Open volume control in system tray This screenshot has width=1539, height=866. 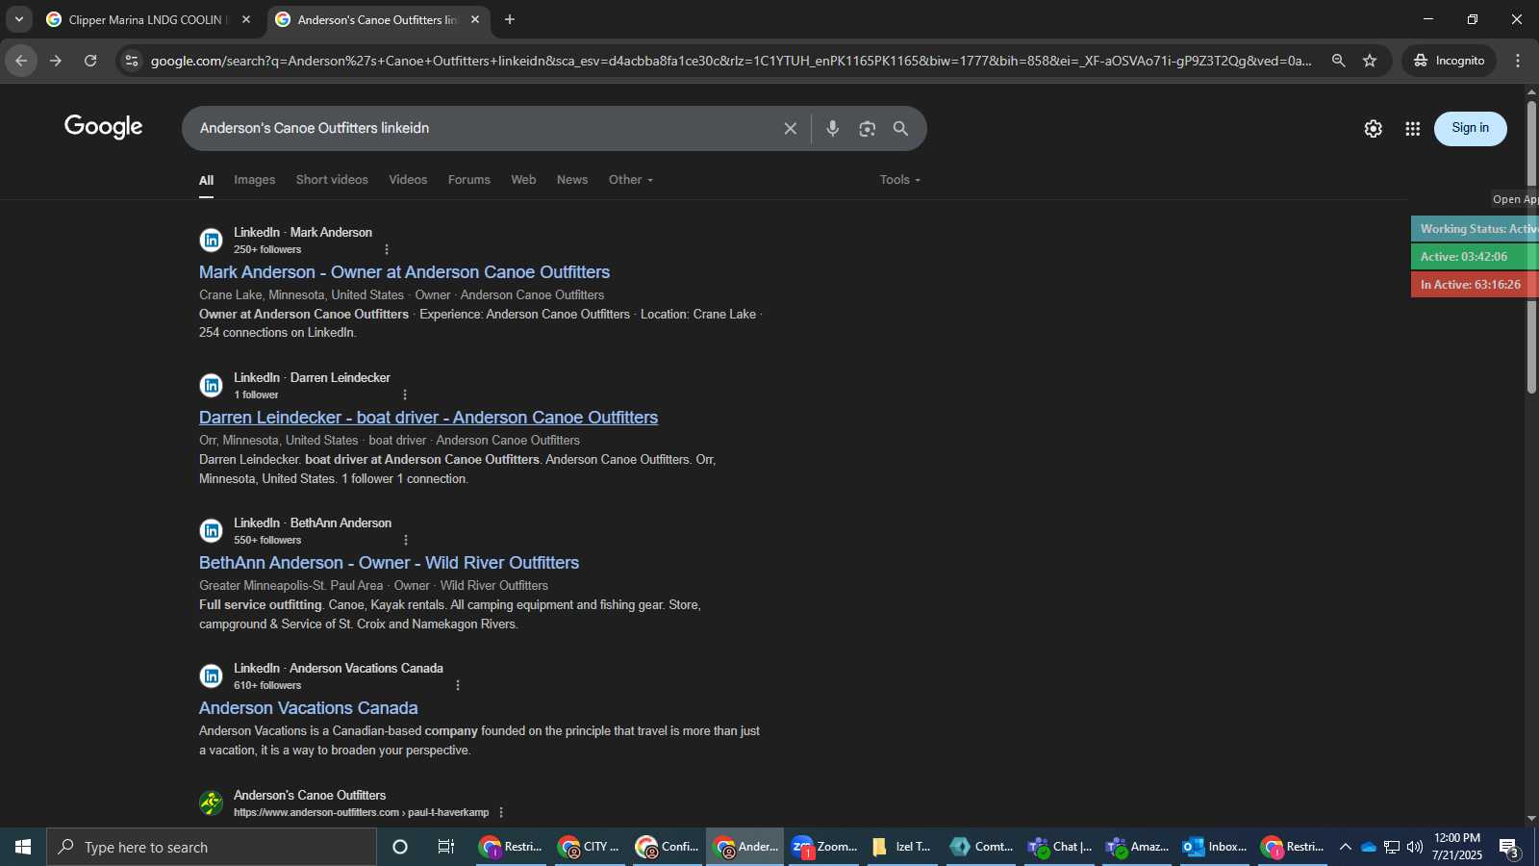tap(1414, 847)
